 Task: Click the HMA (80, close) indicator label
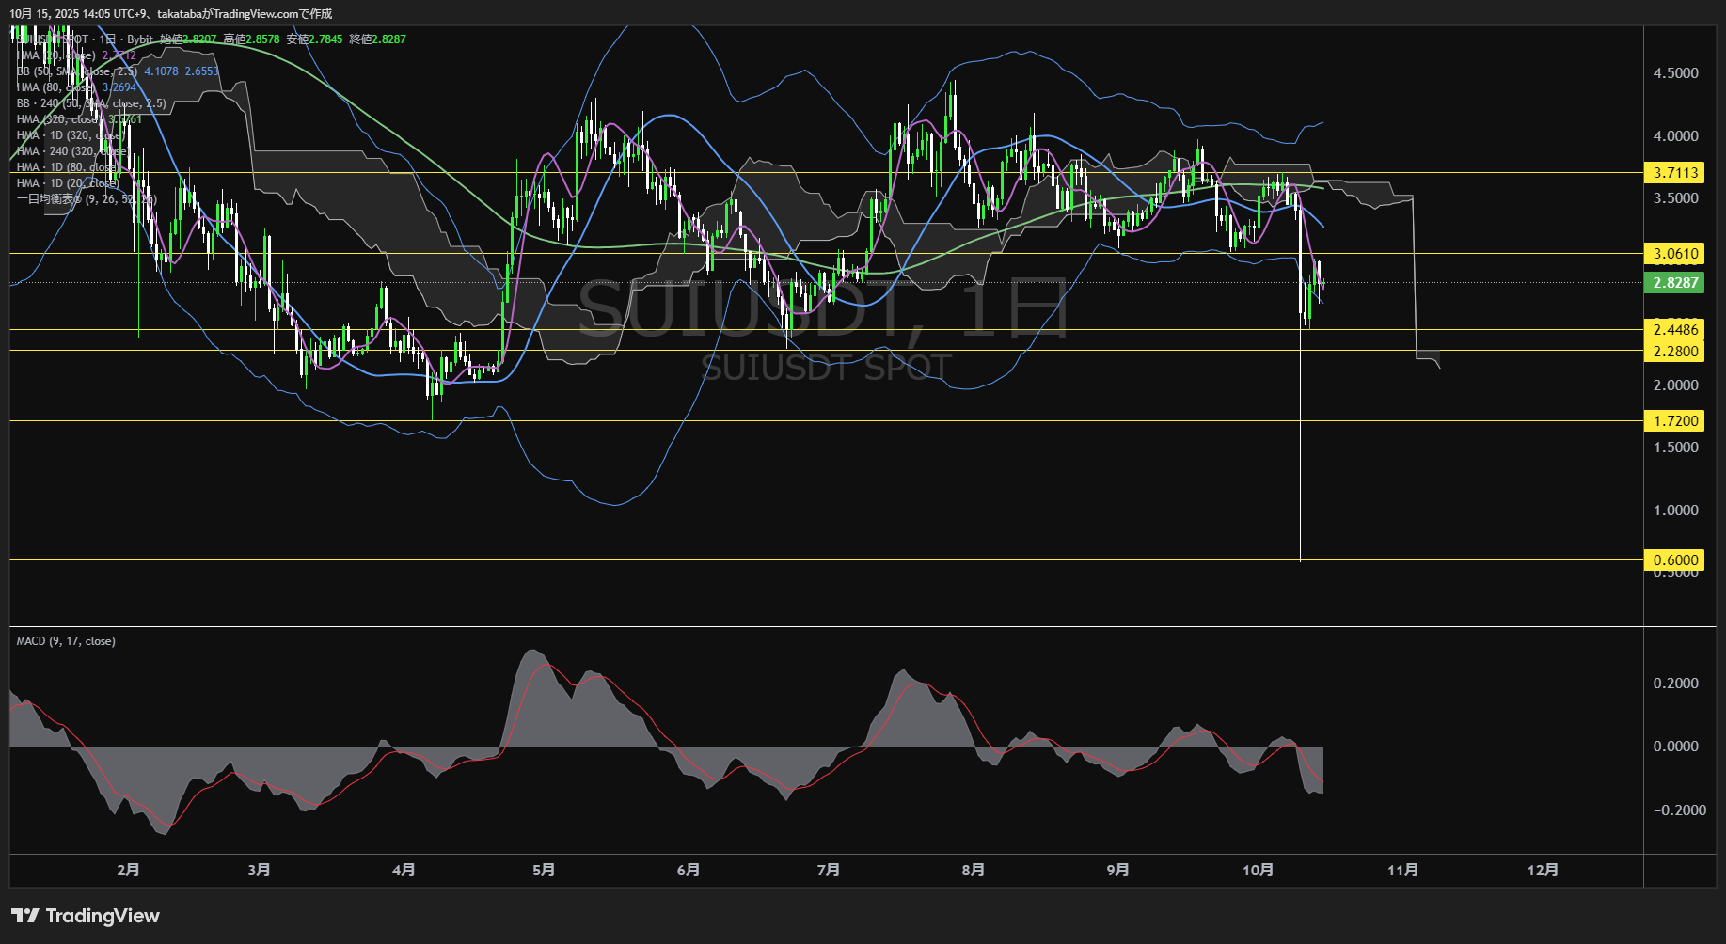tap(57, 87)
